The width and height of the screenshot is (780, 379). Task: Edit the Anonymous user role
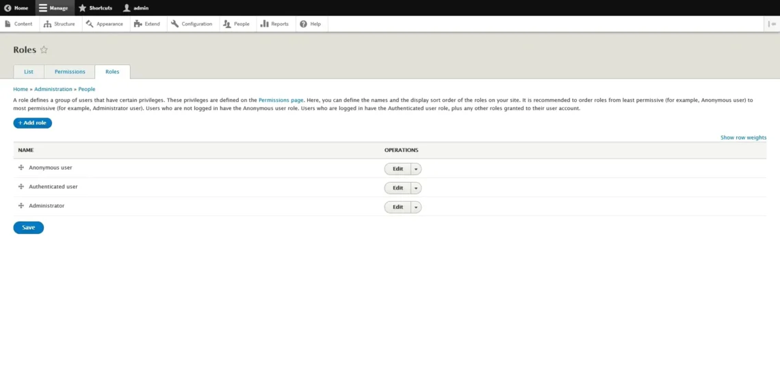398,169
